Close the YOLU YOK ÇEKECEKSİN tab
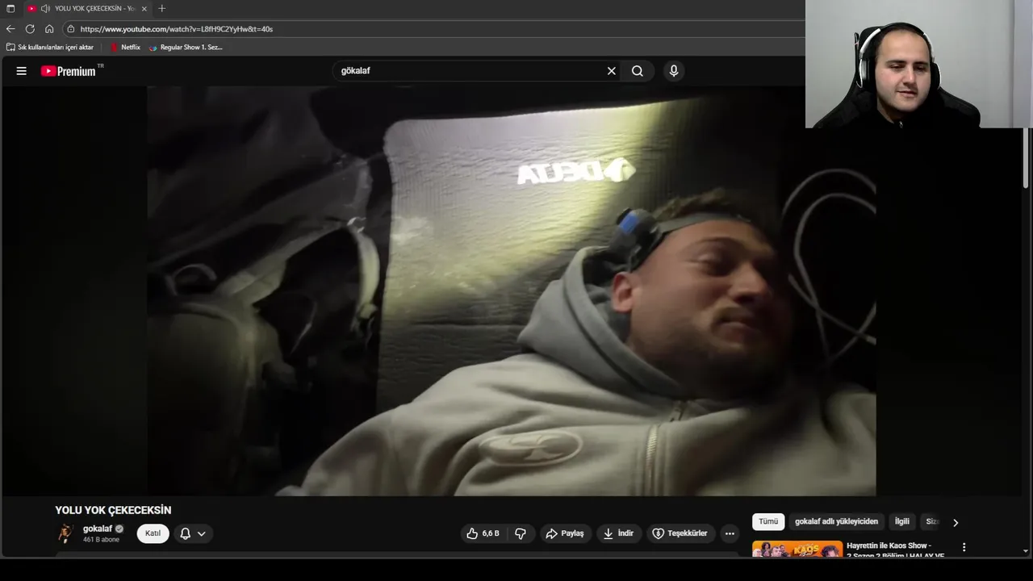Screen dimensions: 1033x581 tap(144, 8)
